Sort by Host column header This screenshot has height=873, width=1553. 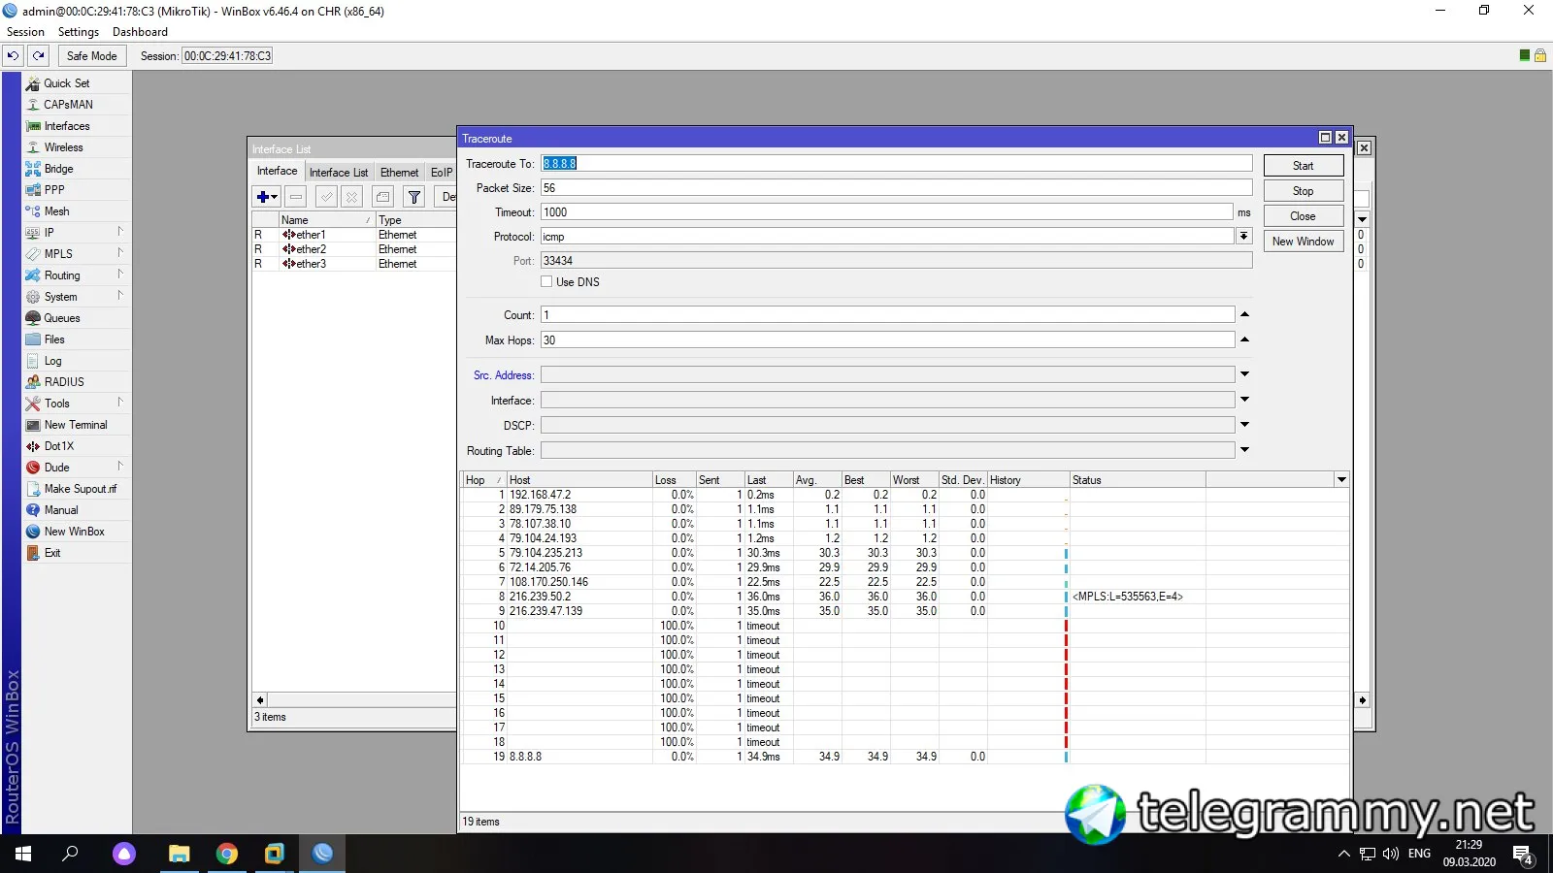tap(579, 480)
